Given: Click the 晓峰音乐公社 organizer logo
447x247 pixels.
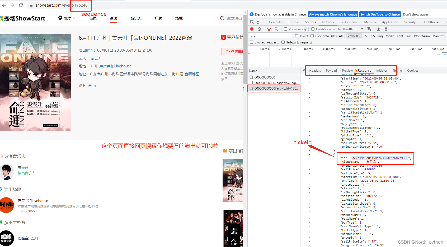Looking at the screenshot, I should (7, 238).
